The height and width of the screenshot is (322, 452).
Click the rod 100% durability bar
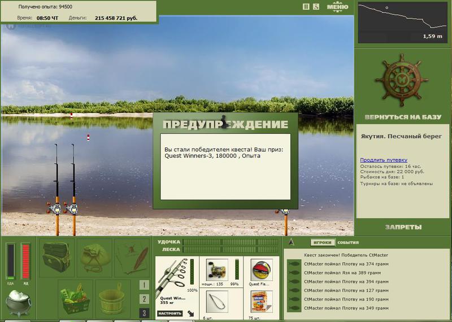[192, 272]
